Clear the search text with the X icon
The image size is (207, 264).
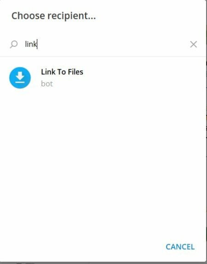point(193,44)
